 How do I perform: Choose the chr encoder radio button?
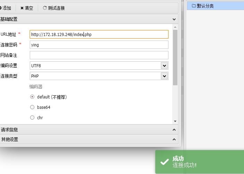[32, 118]
